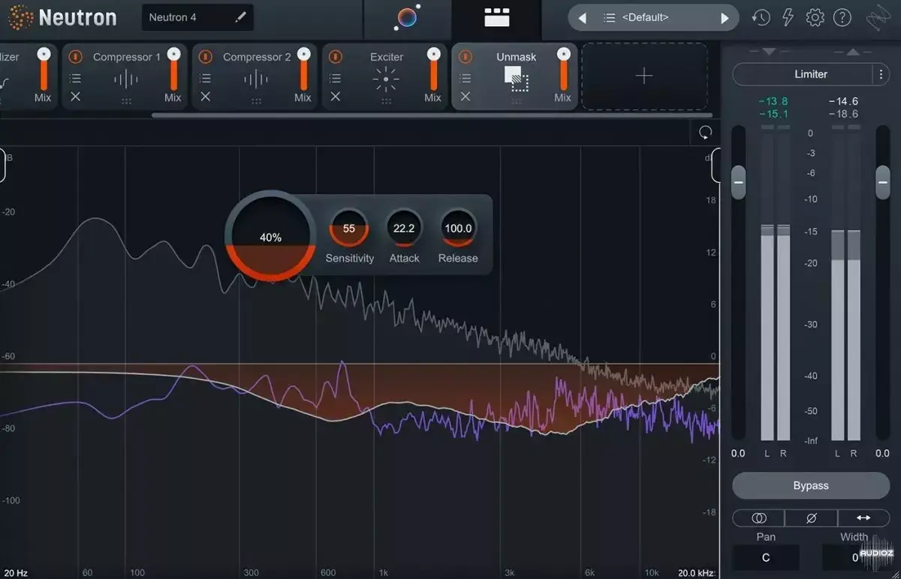Click the Unmask Mix slider
This screenshot has width=901, height=579.
point(563,70)
